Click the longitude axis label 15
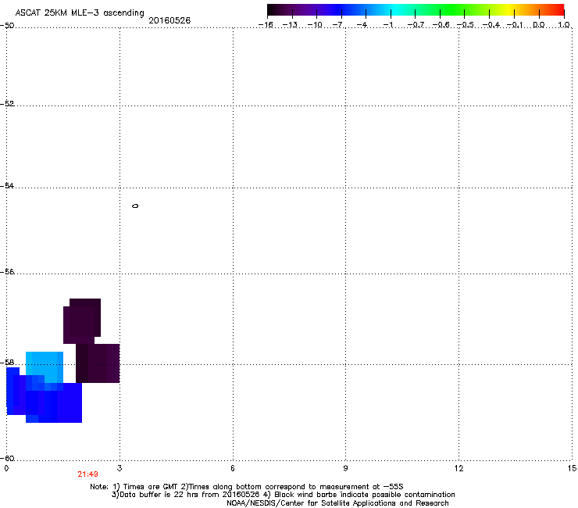 (572, 468)
